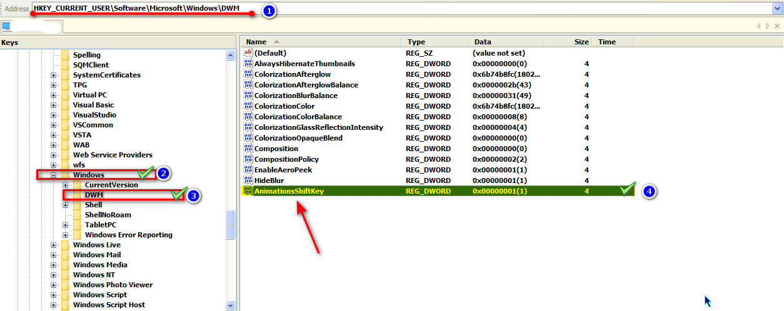The height and width of the screenshot is (311, 784).
Task: Click the ColorizationAfterglow DWORD icon
Action: point(248,74)
